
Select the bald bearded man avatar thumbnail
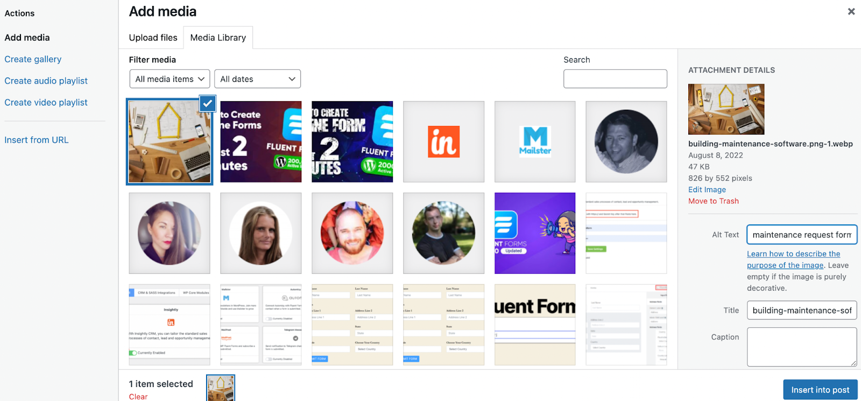pyautogui.click(x=352, y=233)
